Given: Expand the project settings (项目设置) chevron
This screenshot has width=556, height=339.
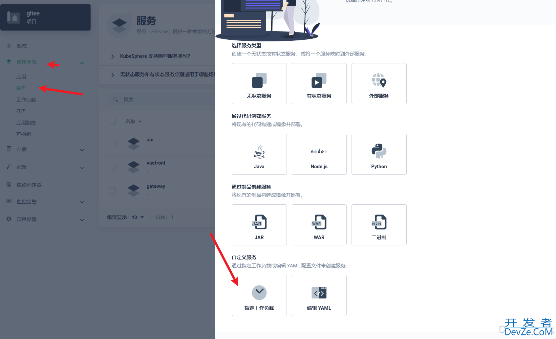Looking at the screenshot, I should [82, 220].
